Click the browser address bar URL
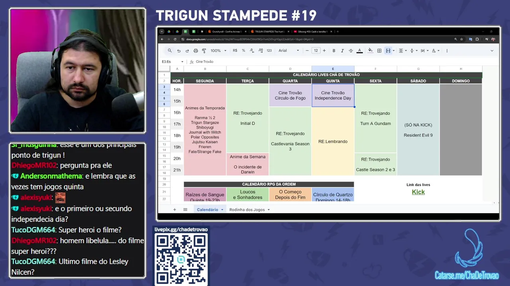Viewport: 510px width, 286px height. click(250, 39)
